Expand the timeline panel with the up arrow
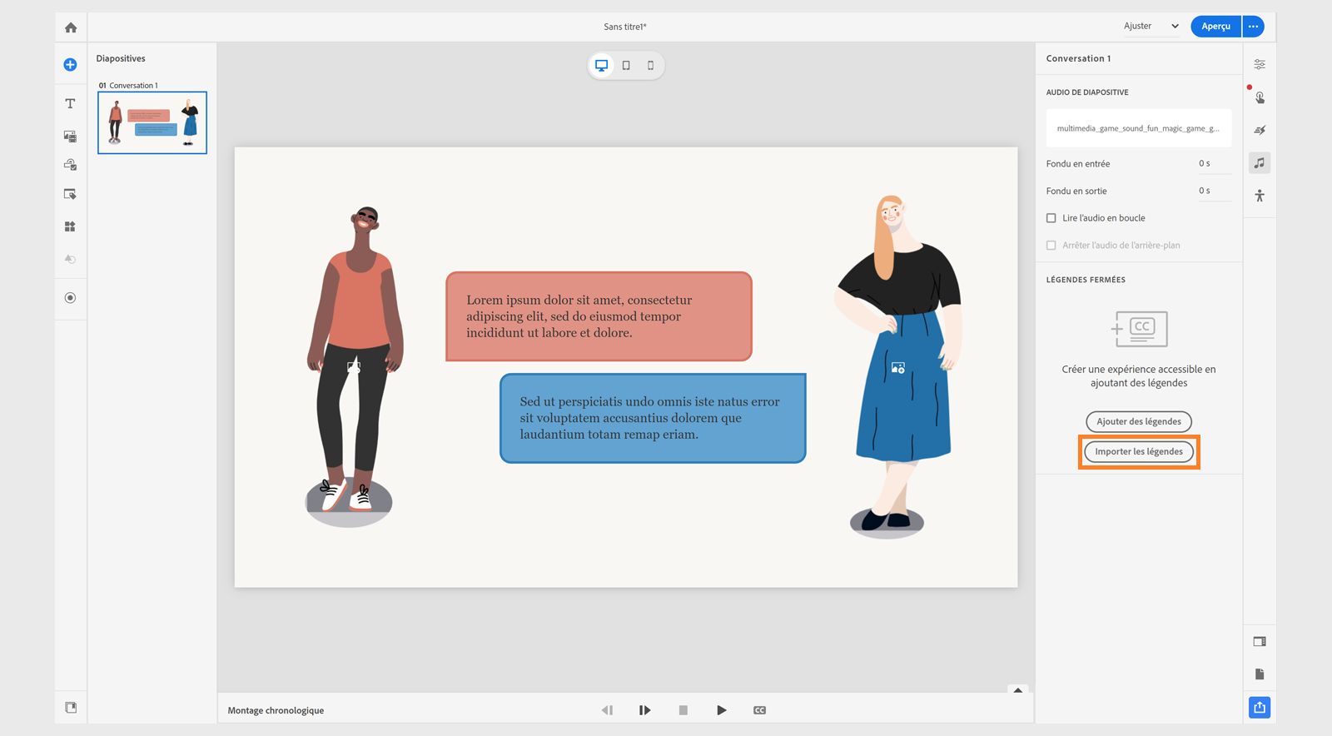1332x736 pixels. 1017,690
